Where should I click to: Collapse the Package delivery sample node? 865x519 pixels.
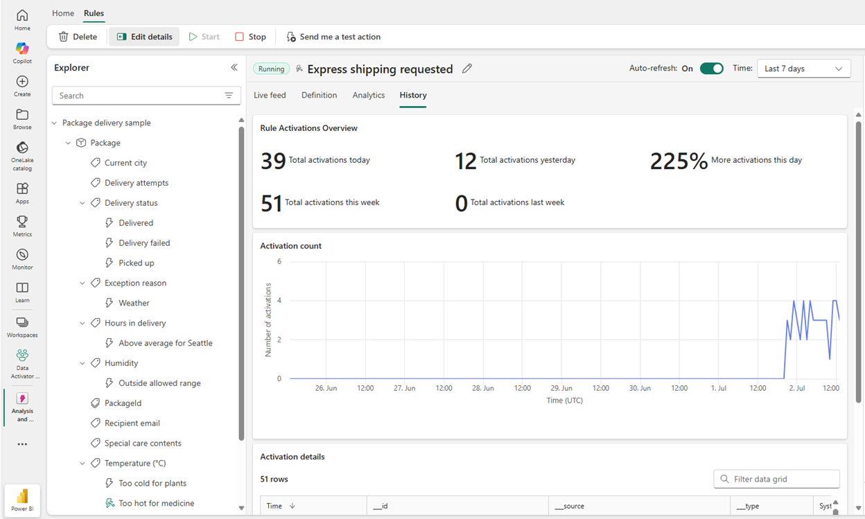(55, 123)
